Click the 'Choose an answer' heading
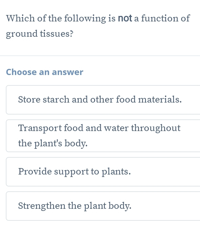This screenshot has height=229, width=200. pyautogui.click(x=45, y=72)
